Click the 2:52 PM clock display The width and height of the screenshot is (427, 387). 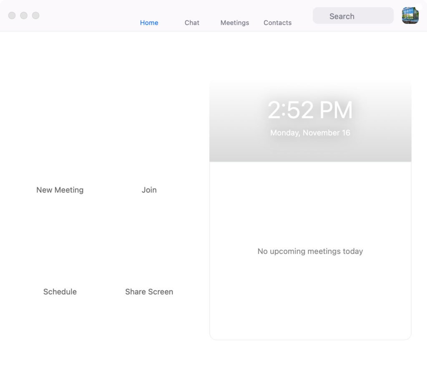pyautogui.click(x=310, y=110)
